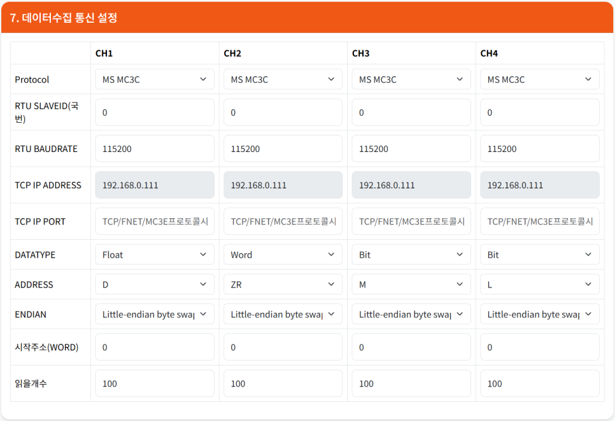Focus the CH1 시작주소(WORD) input
This screenshot has height=421, width=615.
coord(155,347)
